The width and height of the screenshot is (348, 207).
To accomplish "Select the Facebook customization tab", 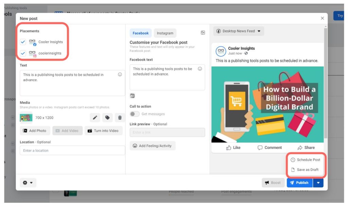I will (x=140, y=33).
